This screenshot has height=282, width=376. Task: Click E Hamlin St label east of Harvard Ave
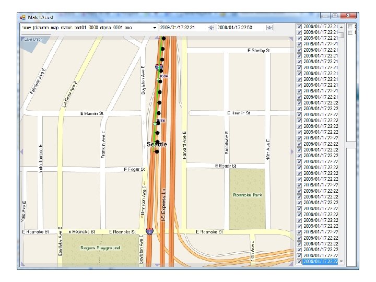tap(239, 113)
